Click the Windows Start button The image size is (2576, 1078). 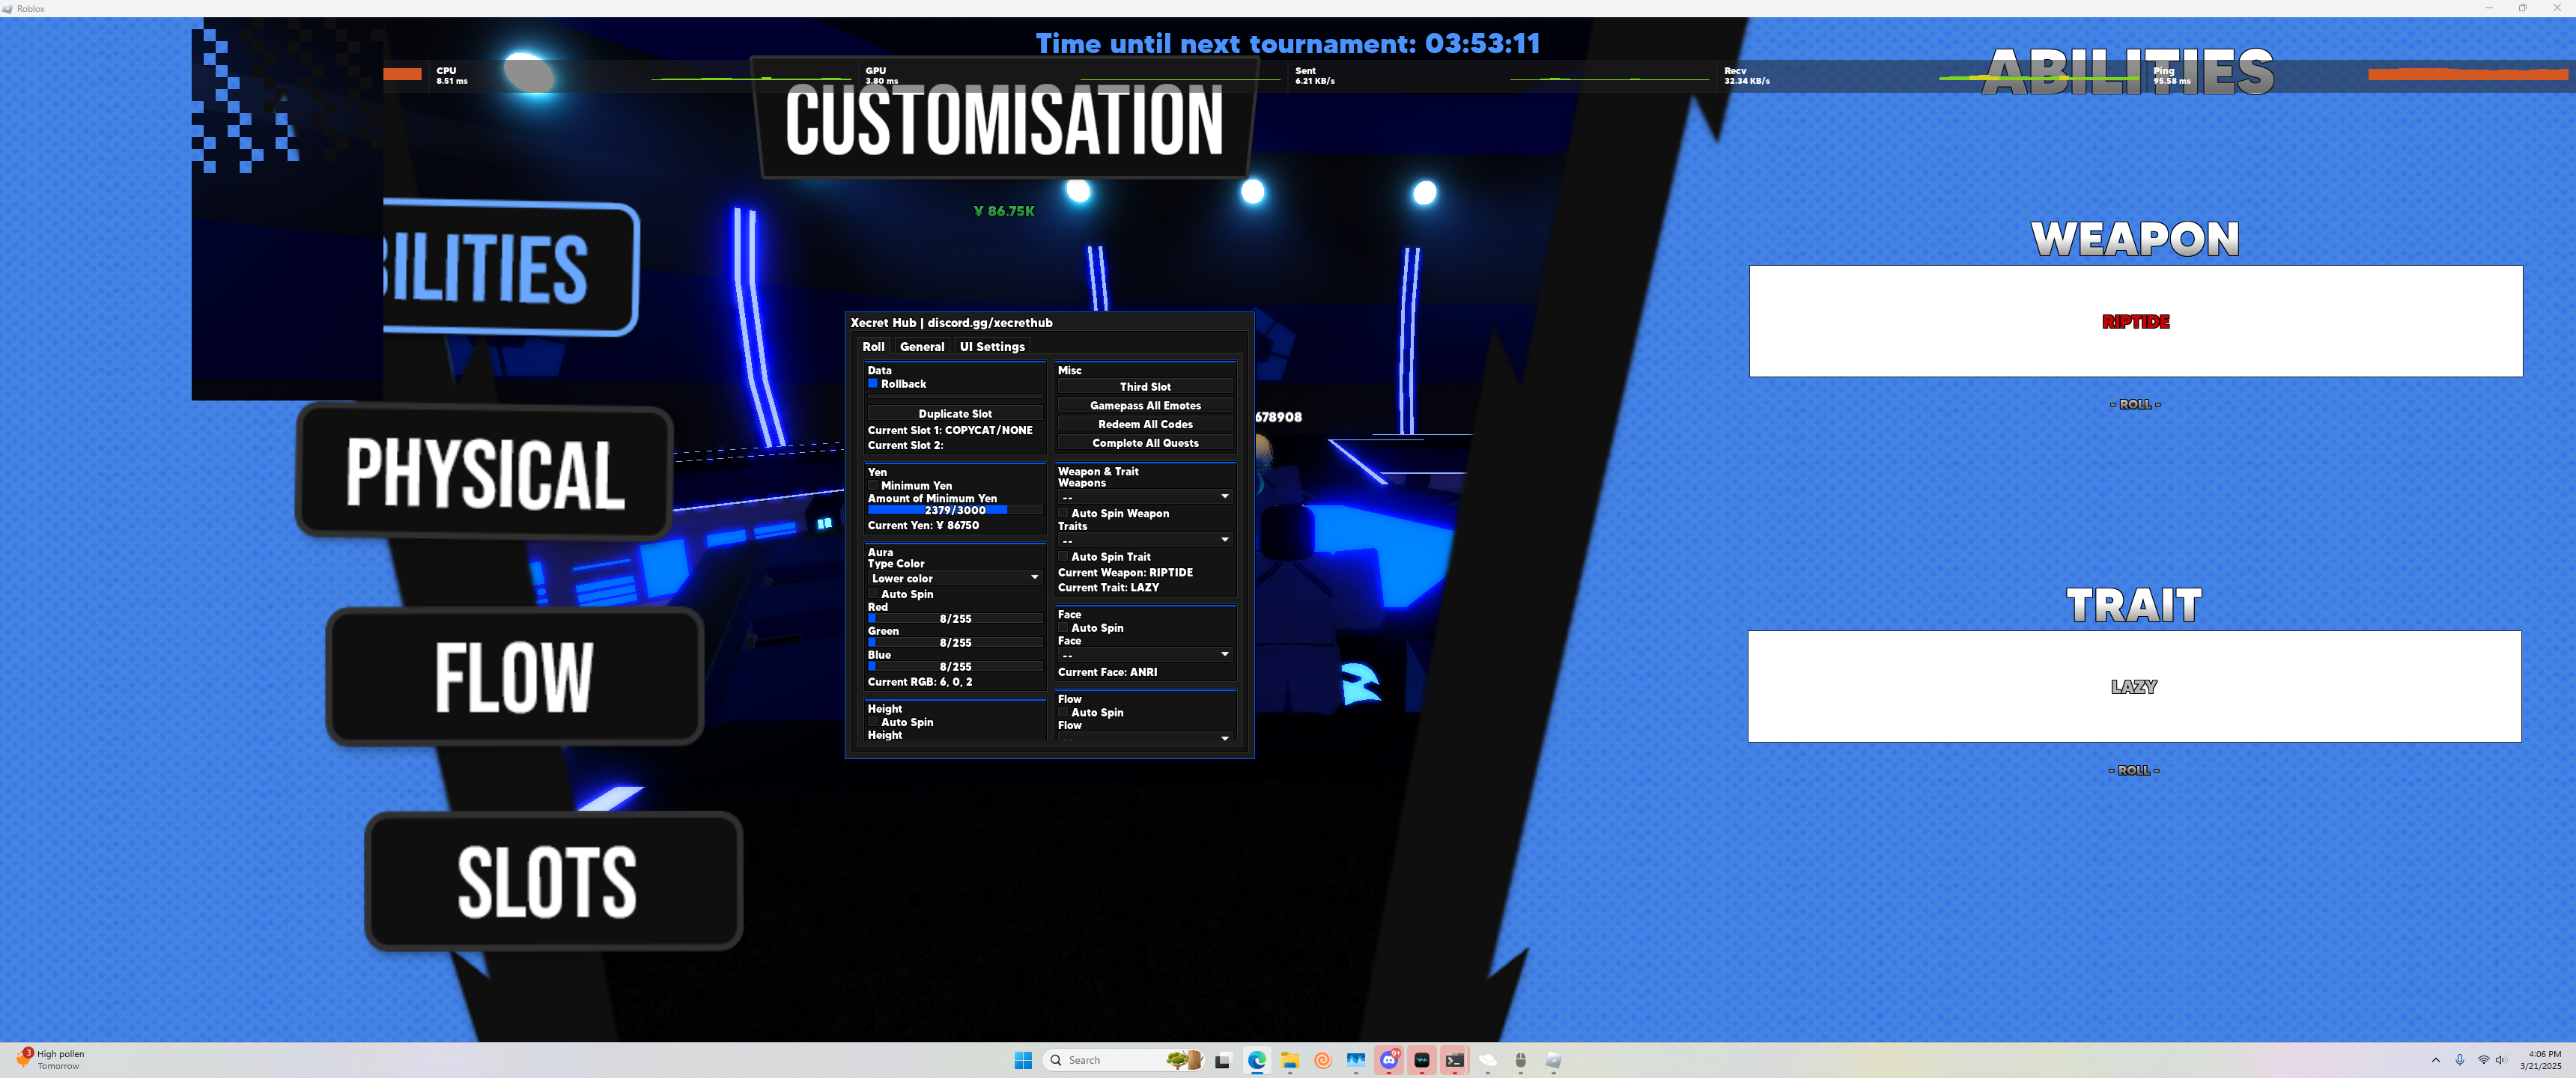pos(1023,1060)
